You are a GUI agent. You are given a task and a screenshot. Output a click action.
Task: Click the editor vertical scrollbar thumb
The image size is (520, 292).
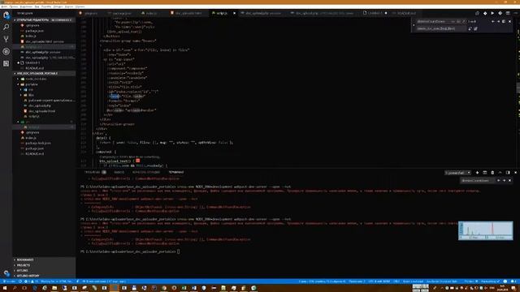518,88
